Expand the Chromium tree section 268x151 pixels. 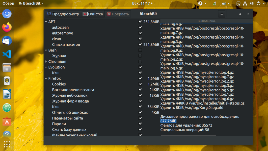46,62
